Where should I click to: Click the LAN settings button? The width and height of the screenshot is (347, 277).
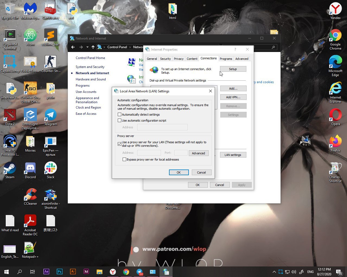point(233,155)
